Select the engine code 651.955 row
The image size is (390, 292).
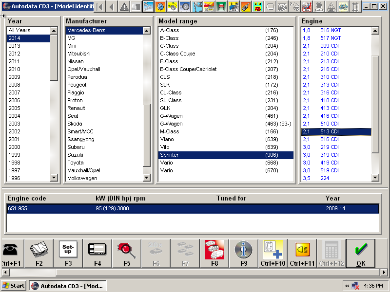(x=193, y=209)
